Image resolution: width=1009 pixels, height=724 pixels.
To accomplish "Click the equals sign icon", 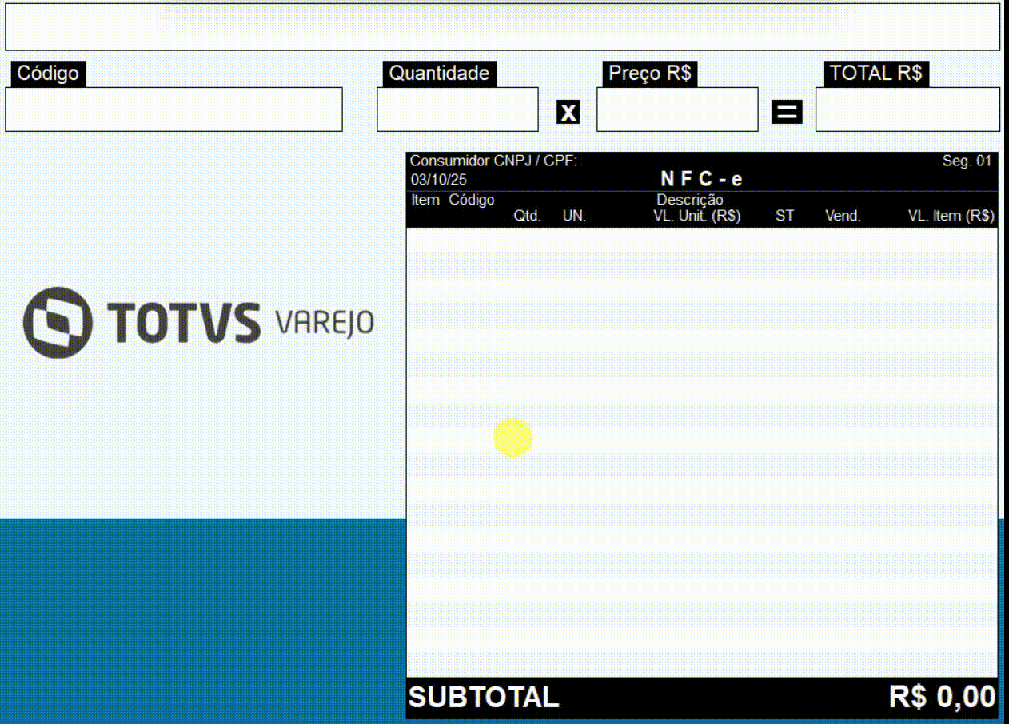I will (x=787, y=112).
